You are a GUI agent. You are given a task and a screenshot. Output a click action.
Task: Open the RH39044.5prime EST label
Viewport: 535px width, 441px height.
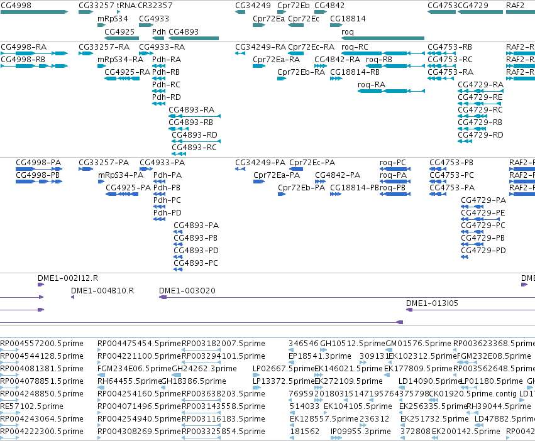pyautogui.click(x=499, y=406)
